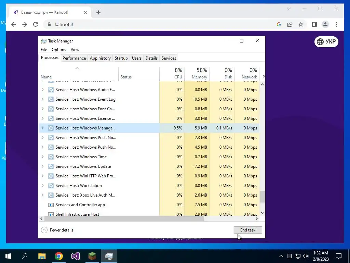
Task: Click the Chrome back arrow icon
Action: pyautogui.click(x=14, y=24)
